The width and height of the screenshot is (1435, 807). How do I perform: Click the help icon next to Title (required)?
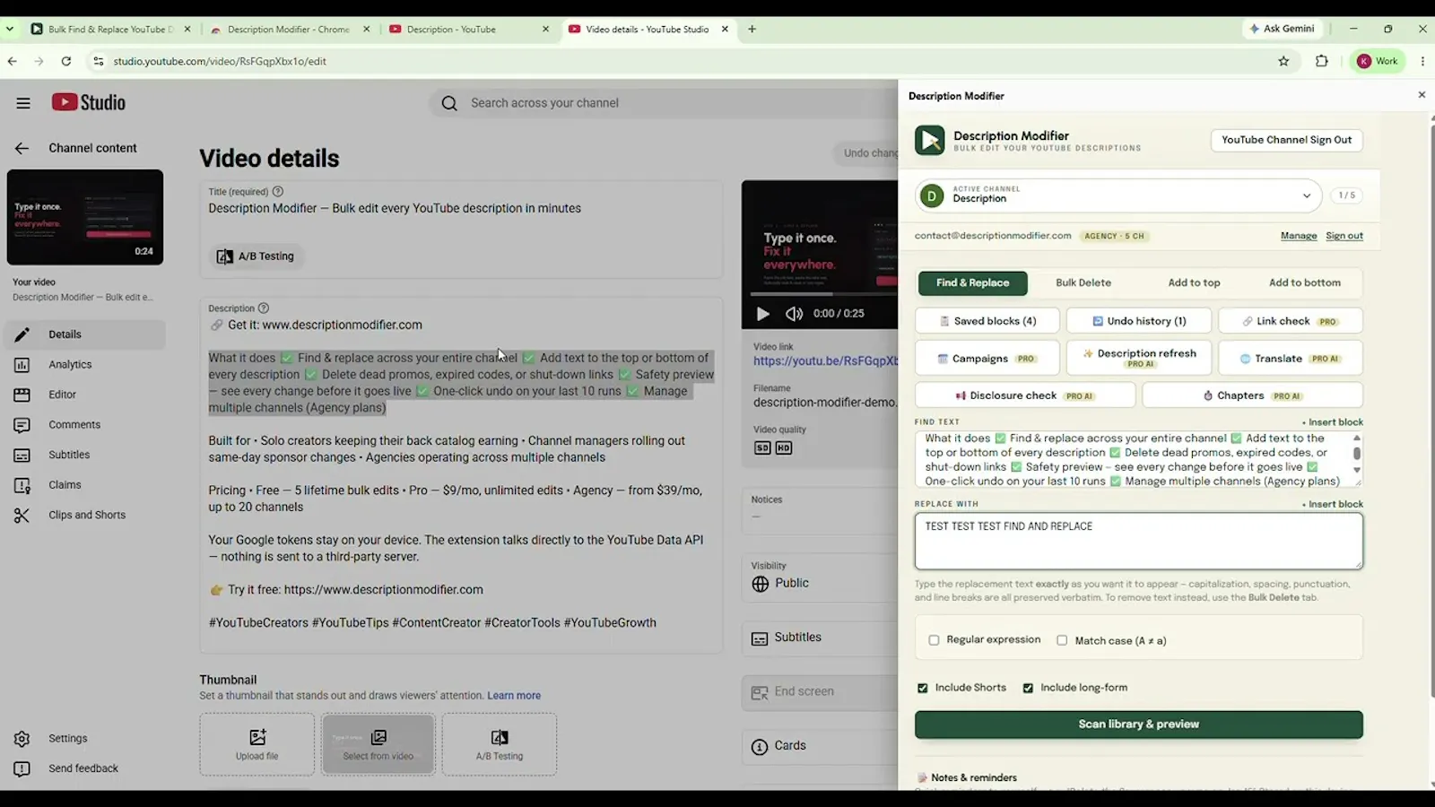click(x=278, y=191)
